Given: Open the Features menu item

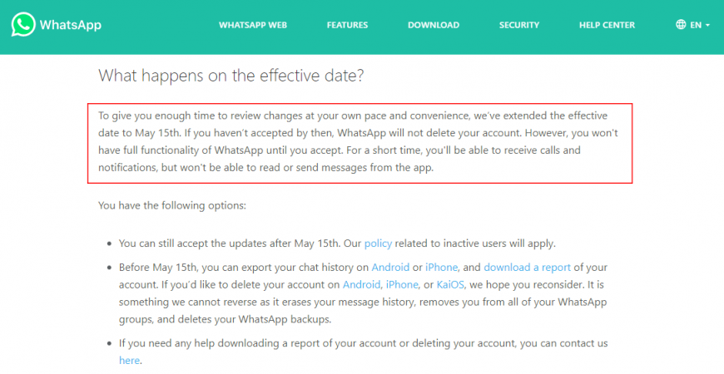Looking at the screenshot, I should (x=347, y=25).
